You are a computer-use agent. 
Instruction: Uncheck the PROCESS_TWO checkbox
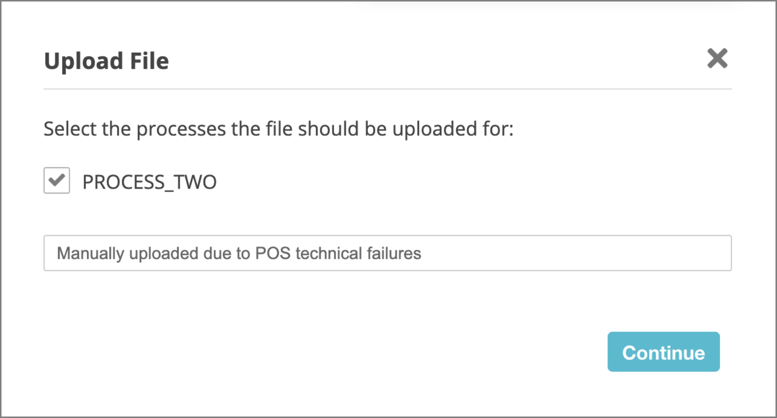(57, 180)
